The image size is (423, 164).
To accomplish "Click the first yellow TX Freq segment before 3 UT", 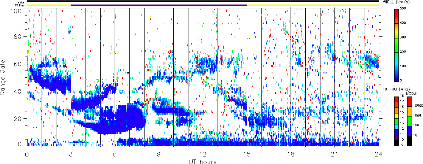I will tap(49, 5).
